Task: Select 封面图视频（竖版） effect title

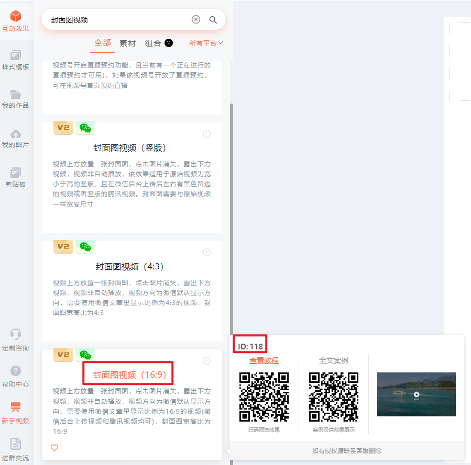Action: (129, 148)
